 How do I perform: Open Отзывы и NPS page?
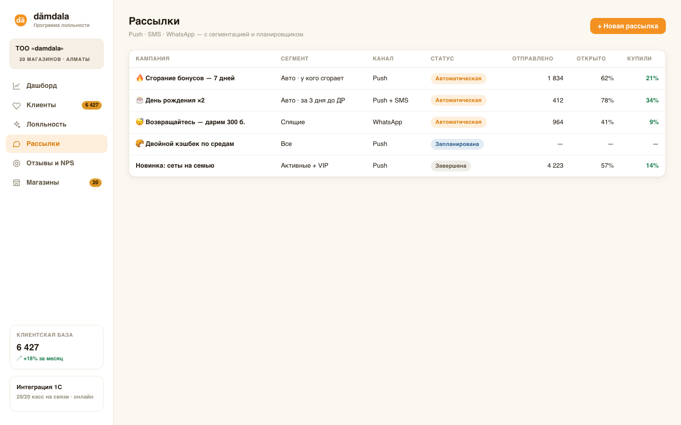tap(56, 163)
